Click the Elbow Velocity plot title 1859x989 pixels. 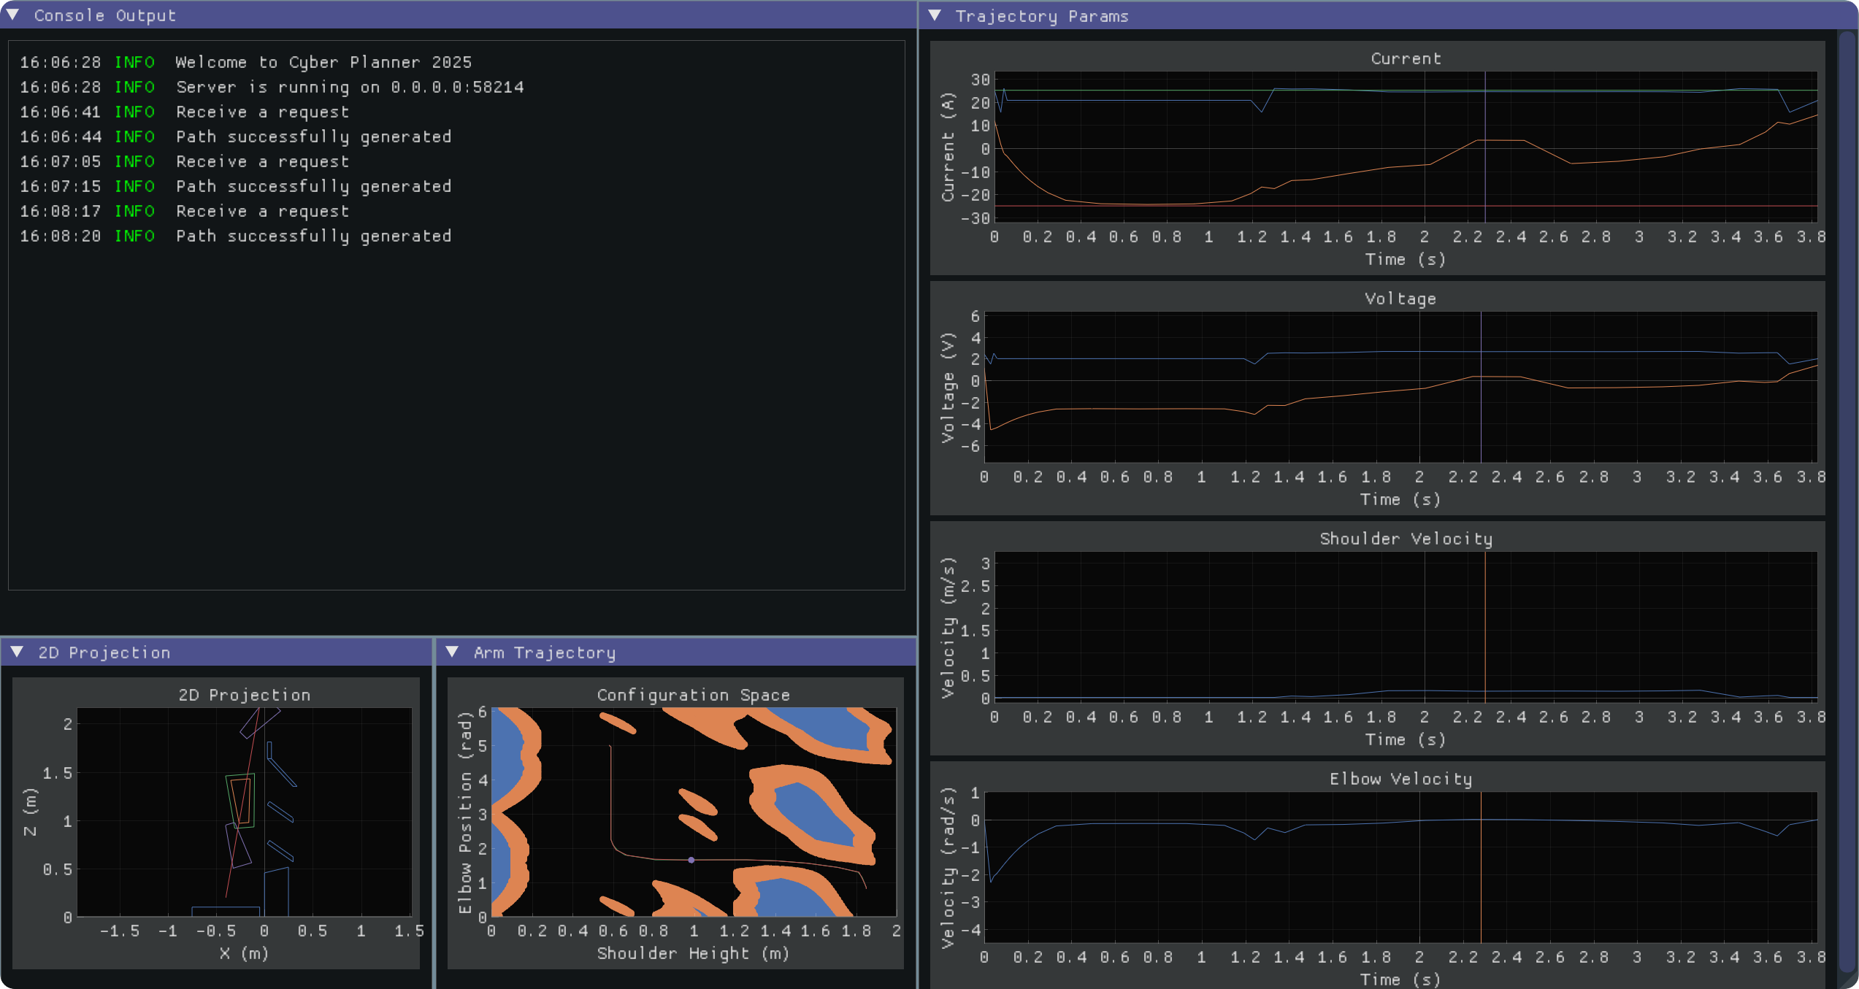1400,779
